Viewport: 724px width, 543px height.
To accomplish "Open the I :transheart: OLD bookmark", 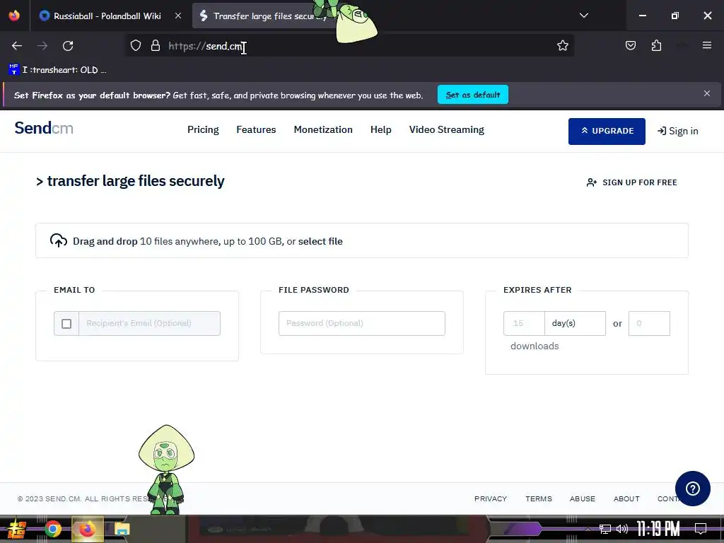I will [57, 70].
